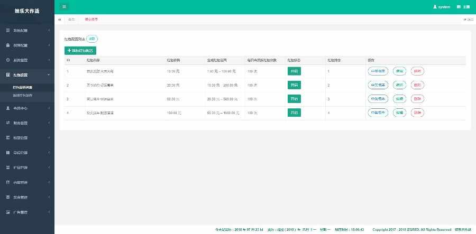
Task: Click the hamburger menu toggle icon
Action: [x=64, y=7]
